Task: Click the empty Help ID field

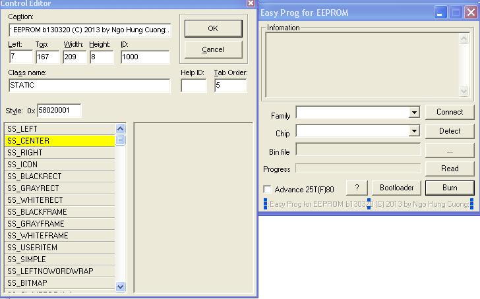Action: click(193, 86)
